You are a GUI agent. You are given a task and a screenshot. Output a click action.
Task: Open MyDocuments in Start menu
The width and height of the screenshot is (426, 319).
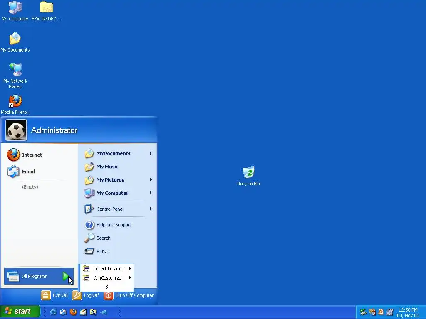click(x=118, y=153)
